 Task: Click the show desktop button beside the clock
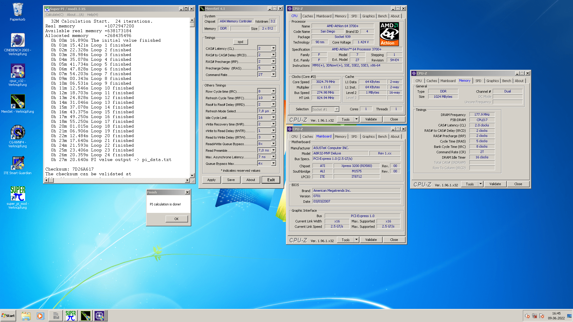coord(569,316)
